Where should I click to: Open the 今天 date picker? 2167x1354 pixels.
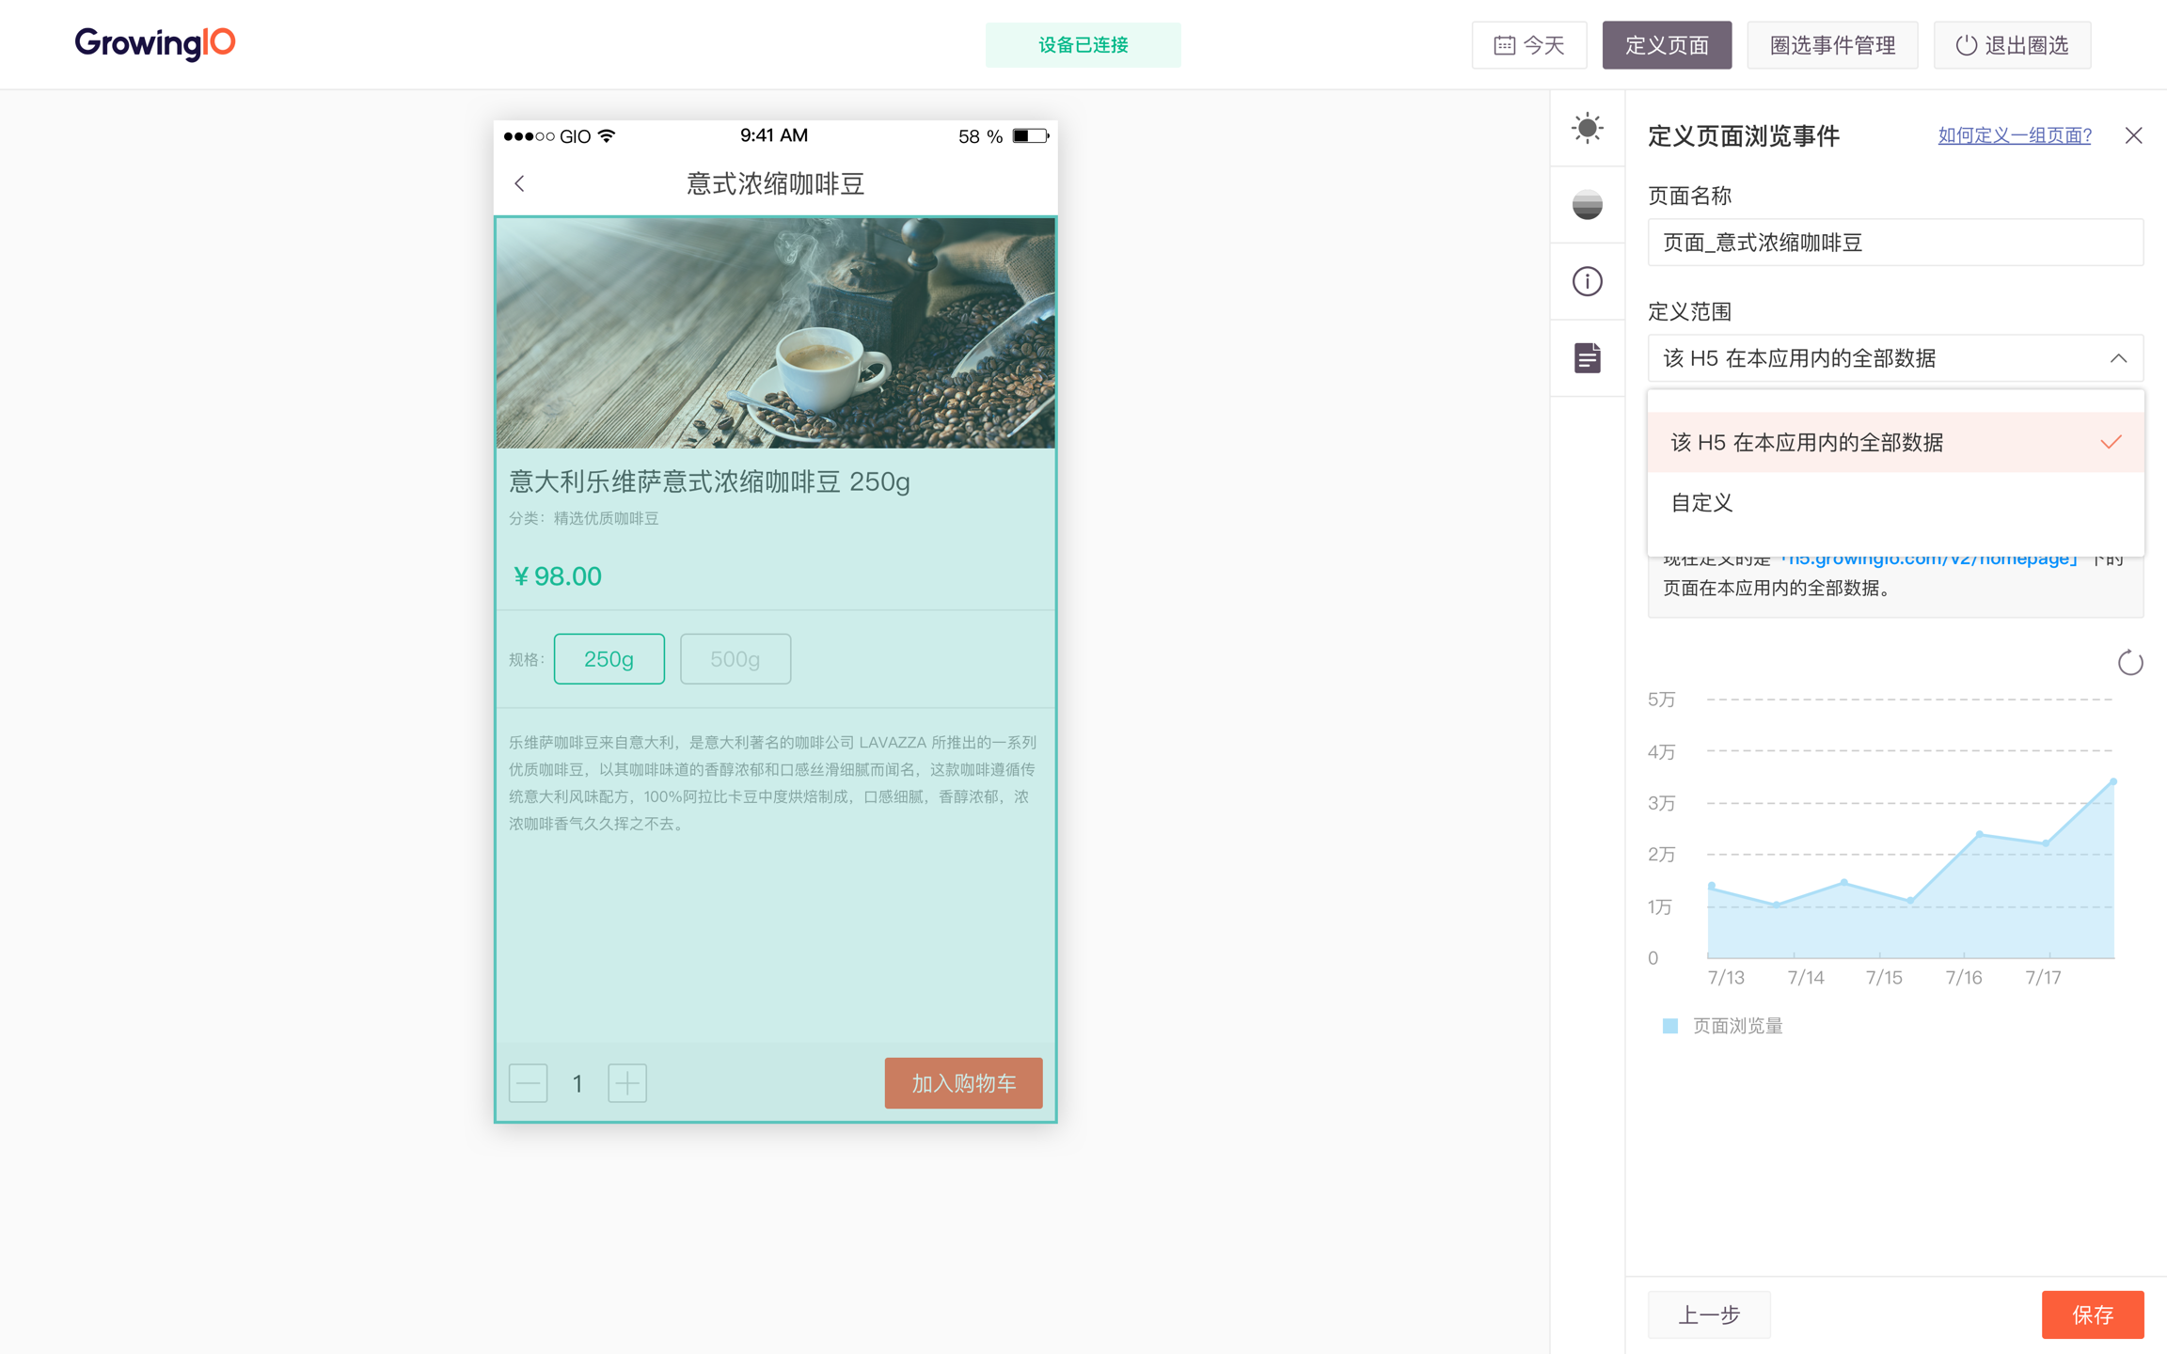click(x=1529, y=45)
